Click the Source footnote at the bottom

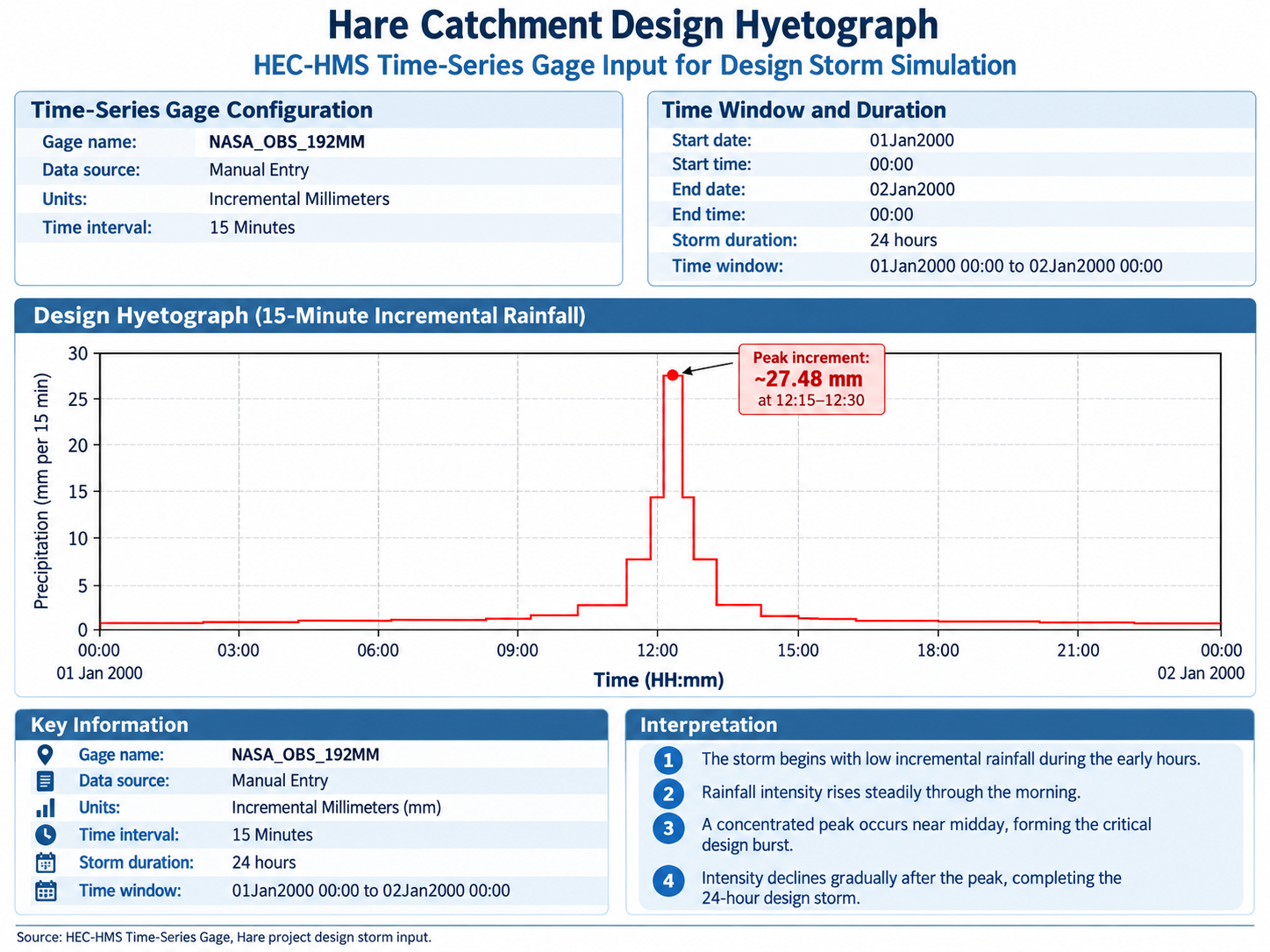click(224, 937)
